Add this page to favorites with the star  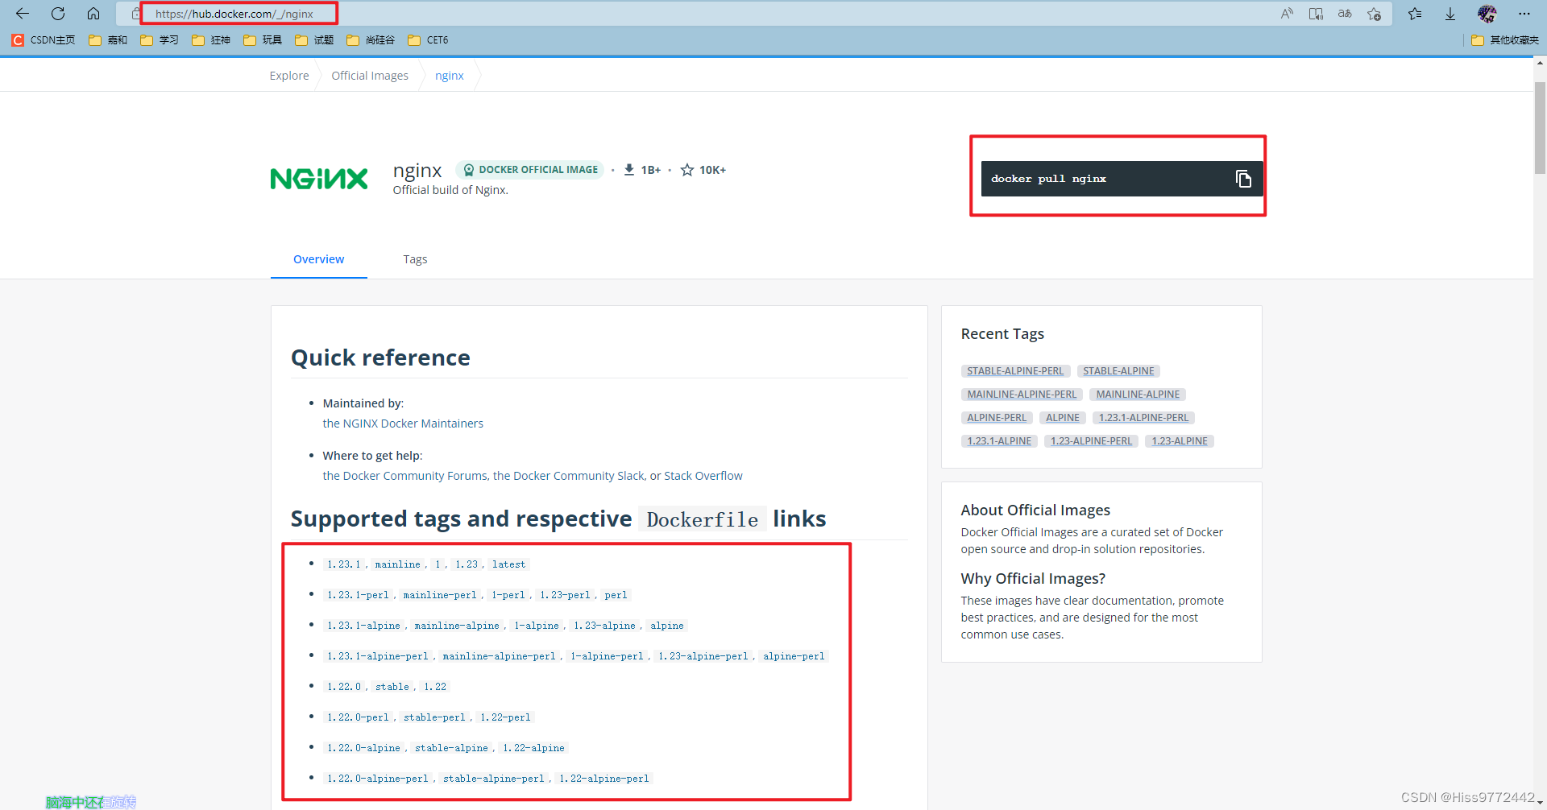(x=1375, y=14)
